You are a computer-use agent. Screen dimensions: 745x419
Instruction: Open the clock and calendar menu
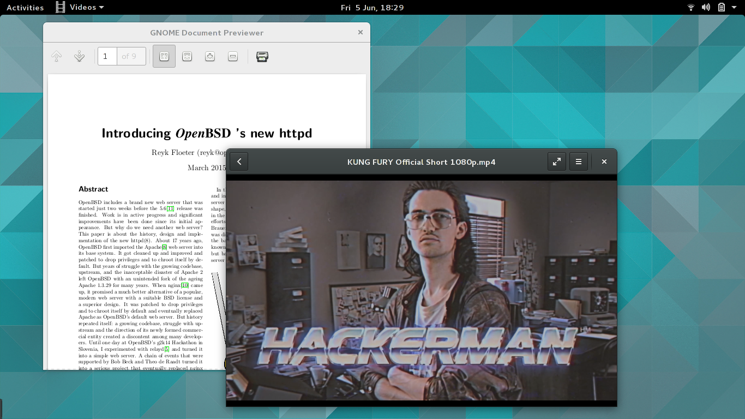(372, 7)
